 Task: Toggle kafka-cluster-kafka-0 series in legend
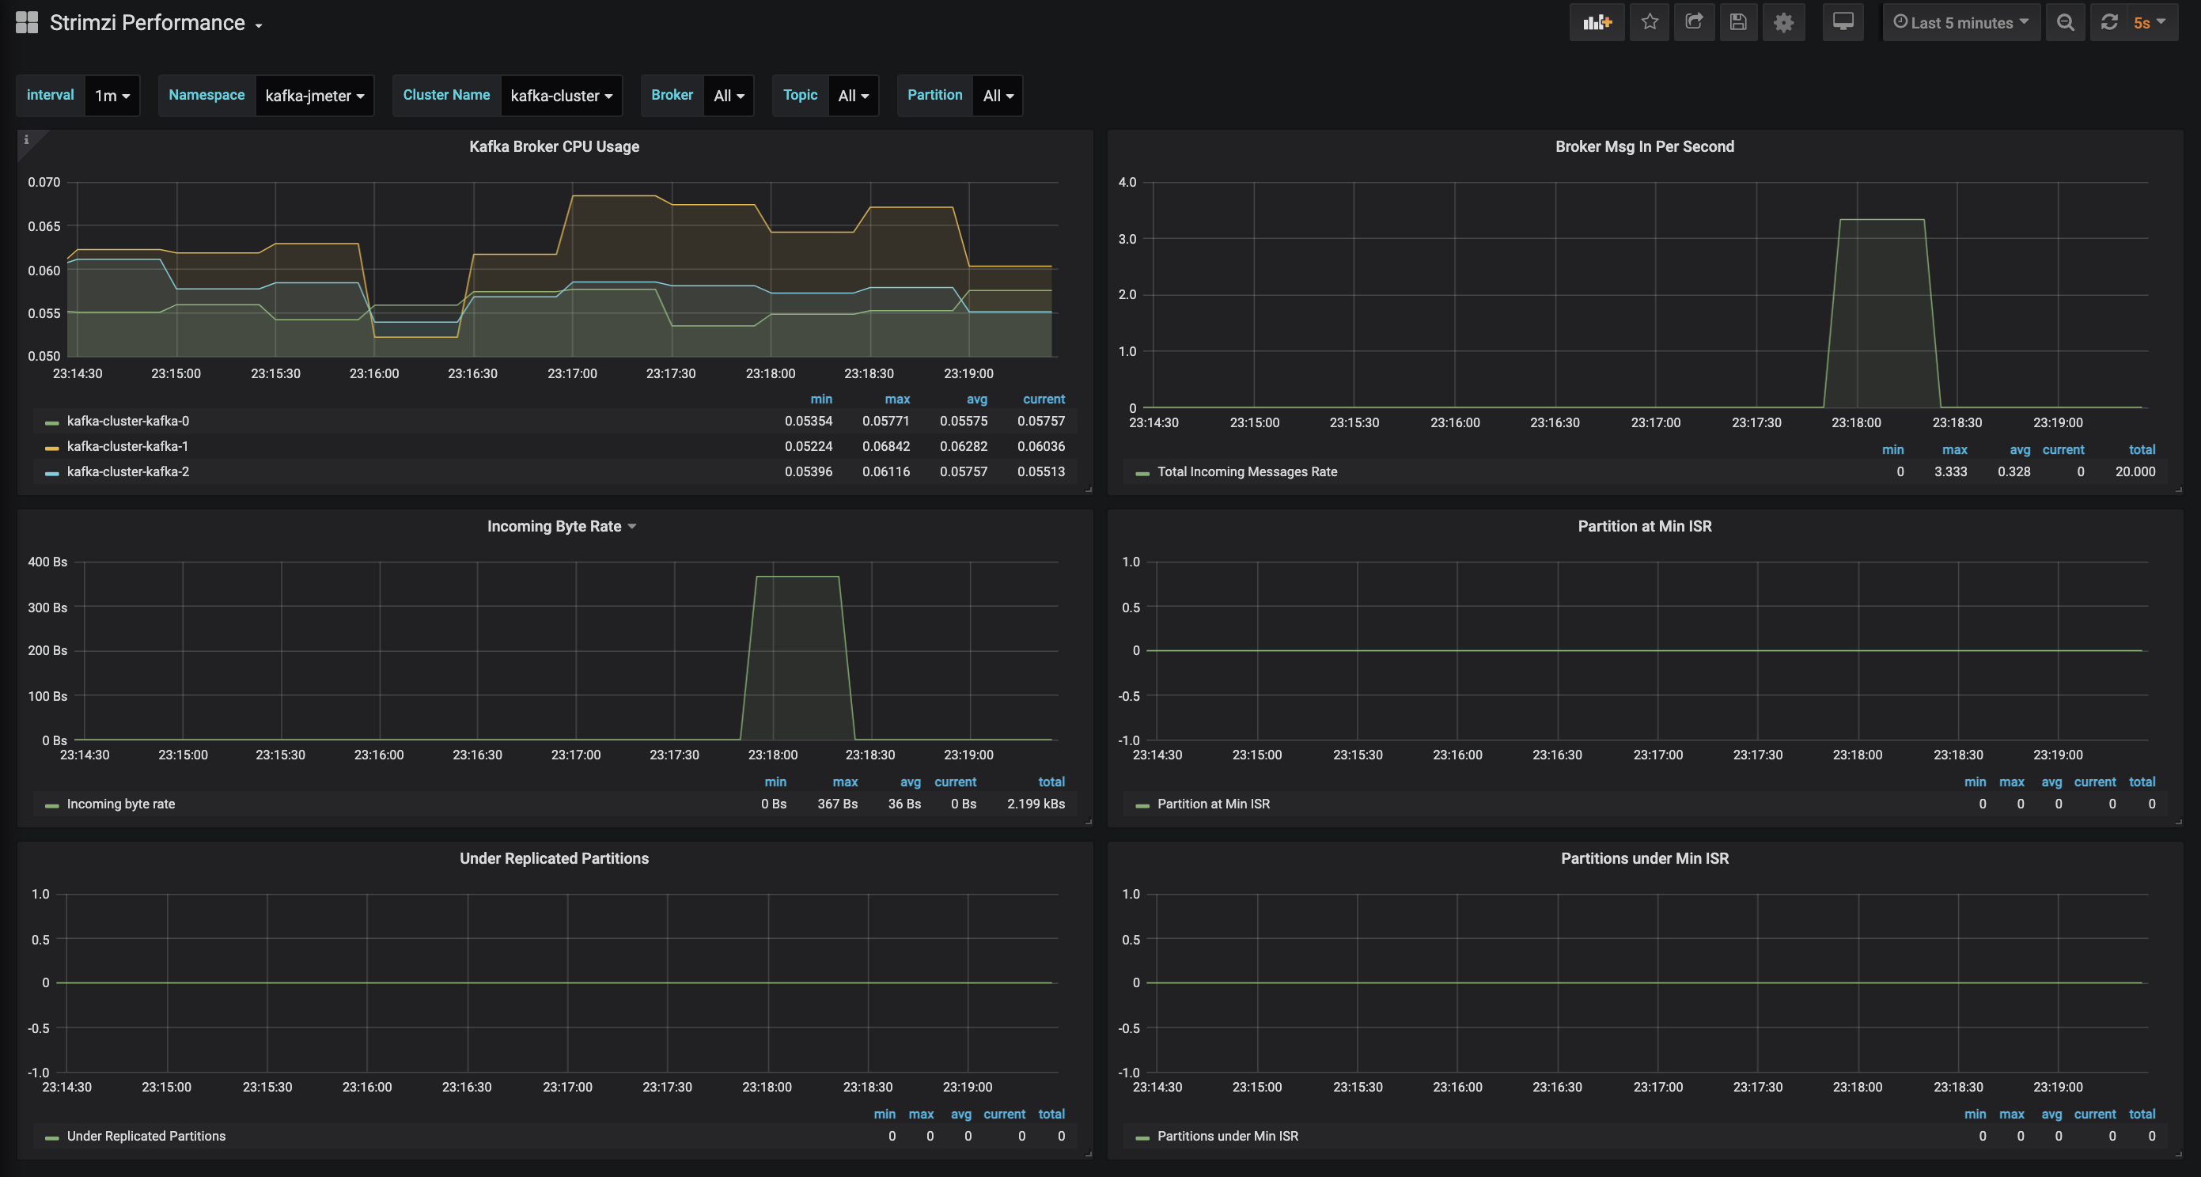(x=128, y=421)
